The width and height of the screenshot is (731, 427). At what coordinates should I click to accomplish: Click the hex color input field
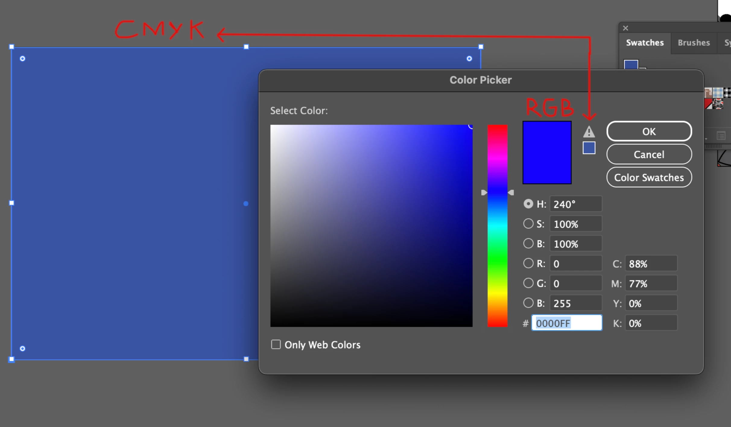pyautogui.click(x=566, y=323)
